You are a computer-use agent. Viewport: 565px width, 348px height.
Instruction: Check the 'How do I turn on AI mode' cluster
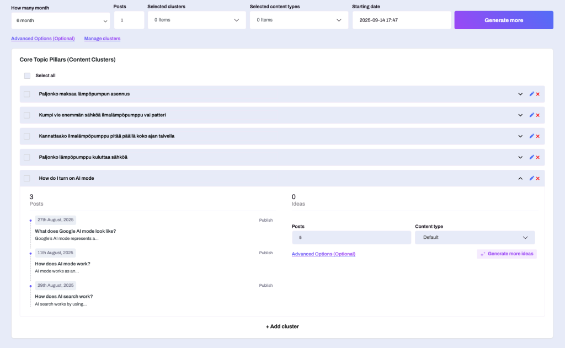pos(27,178)
